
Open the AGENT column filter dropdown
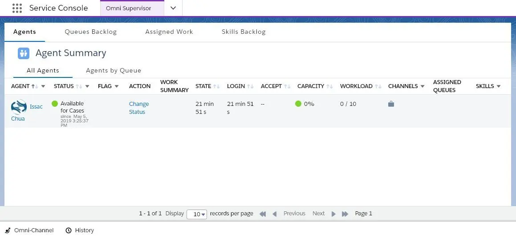coord(43,86)
